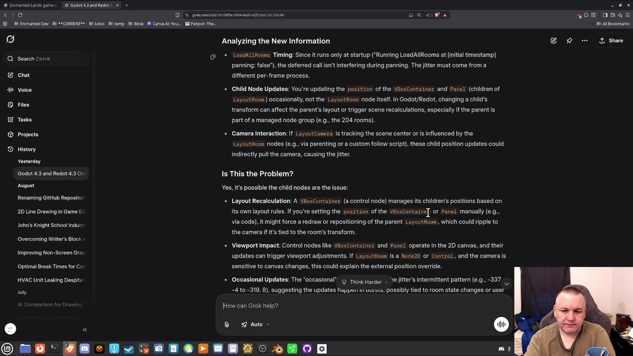Reload the current page
The height and width of the screenshot is (356, 633).
pos(20,15)
